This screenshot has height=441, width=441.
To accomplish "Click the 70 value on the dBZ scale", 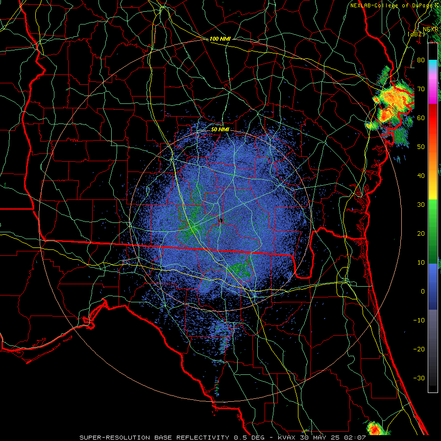I will pos(421,89).
